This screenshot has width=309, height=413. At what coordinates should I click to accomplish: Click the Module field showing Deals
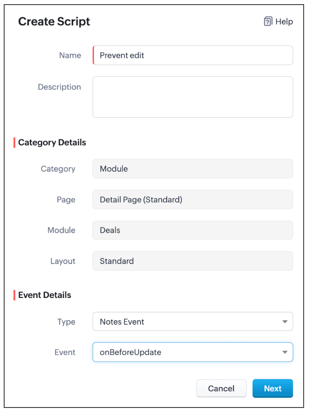click(x=193, y=230)
